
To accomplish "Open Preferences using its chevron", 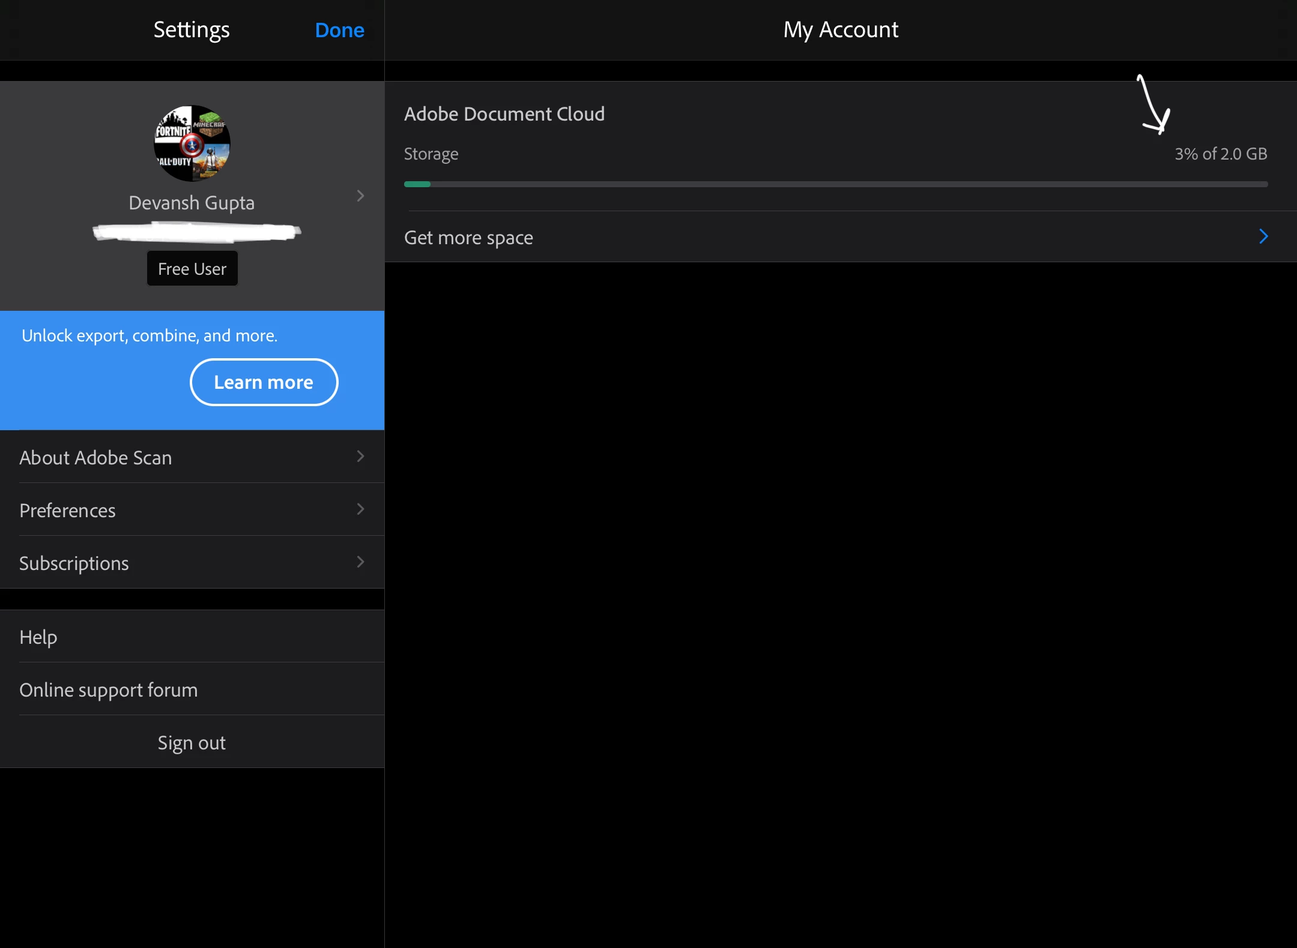I will pyautogui.click(x=360, y=509).
